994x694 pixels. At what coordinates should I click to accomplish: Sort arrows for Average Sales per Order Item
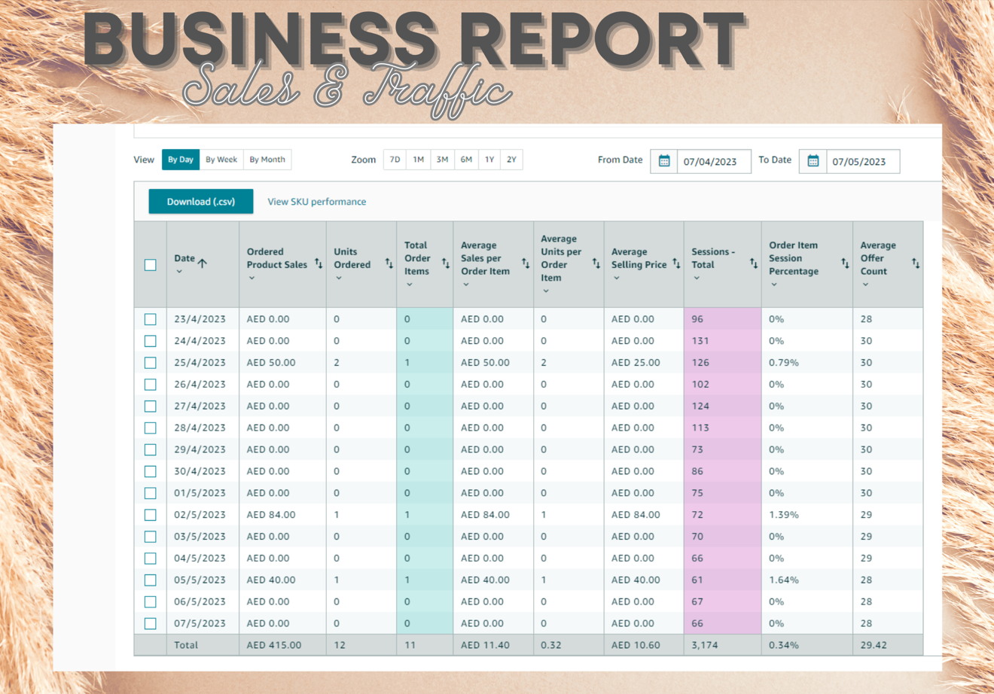(x=526, y=263)
